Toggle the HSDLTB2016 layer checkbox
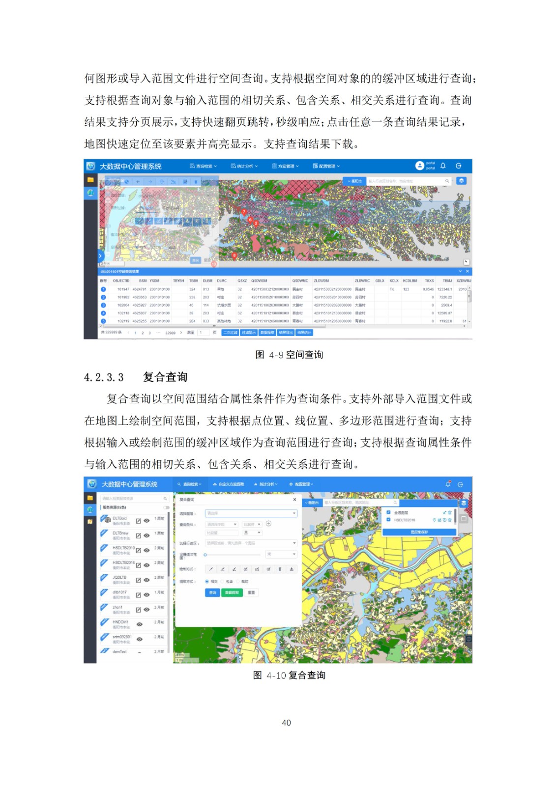Screen dimensions: 556x786 [x=388, y=520]
